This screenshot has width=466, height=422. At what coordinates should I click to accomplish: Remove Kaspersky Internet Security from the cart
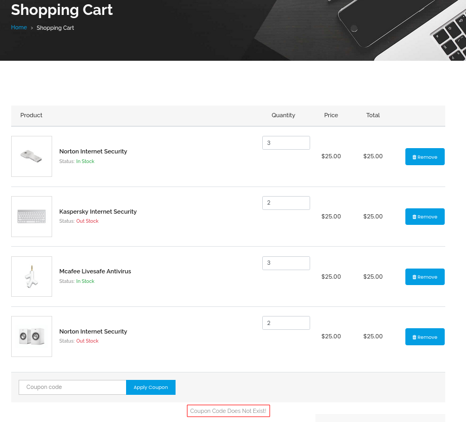tap(425, 217)
